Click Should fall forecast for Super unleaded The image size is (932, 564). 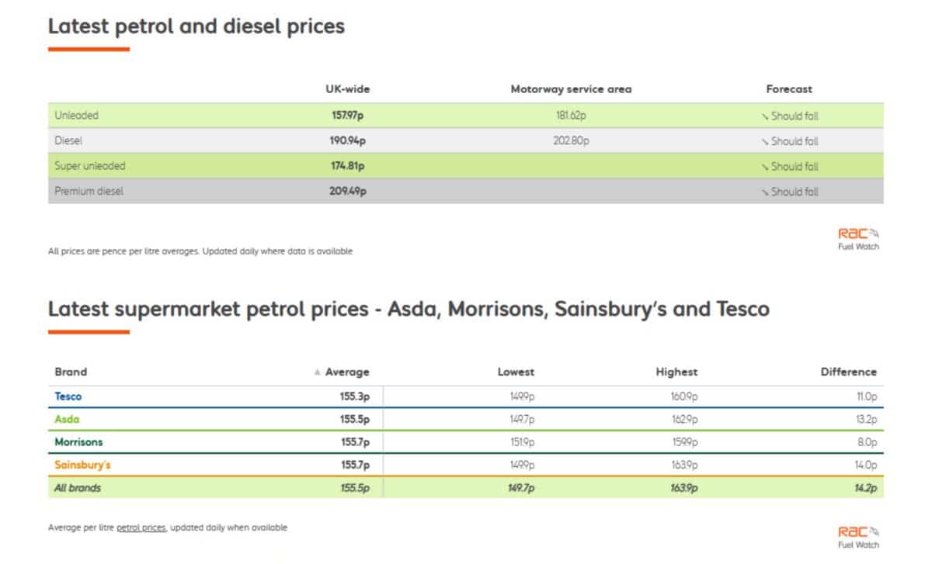790,166
